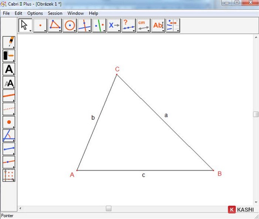Image resolution: width=259 pixels, height=219 pixels.
Task: Open the triangle lines toolbox
Action: [55, 26]
